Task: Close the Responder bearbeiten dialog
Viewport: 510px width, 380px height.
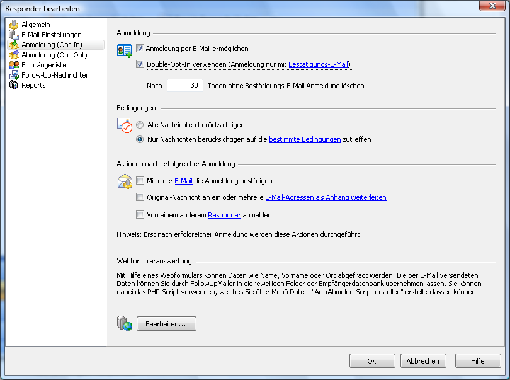Action: click(x=492, y=6)
